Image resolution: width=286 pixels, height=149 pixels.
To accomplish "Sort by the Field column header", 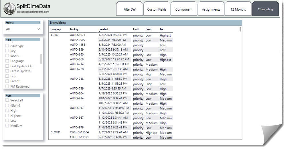I will click(136, 29).
